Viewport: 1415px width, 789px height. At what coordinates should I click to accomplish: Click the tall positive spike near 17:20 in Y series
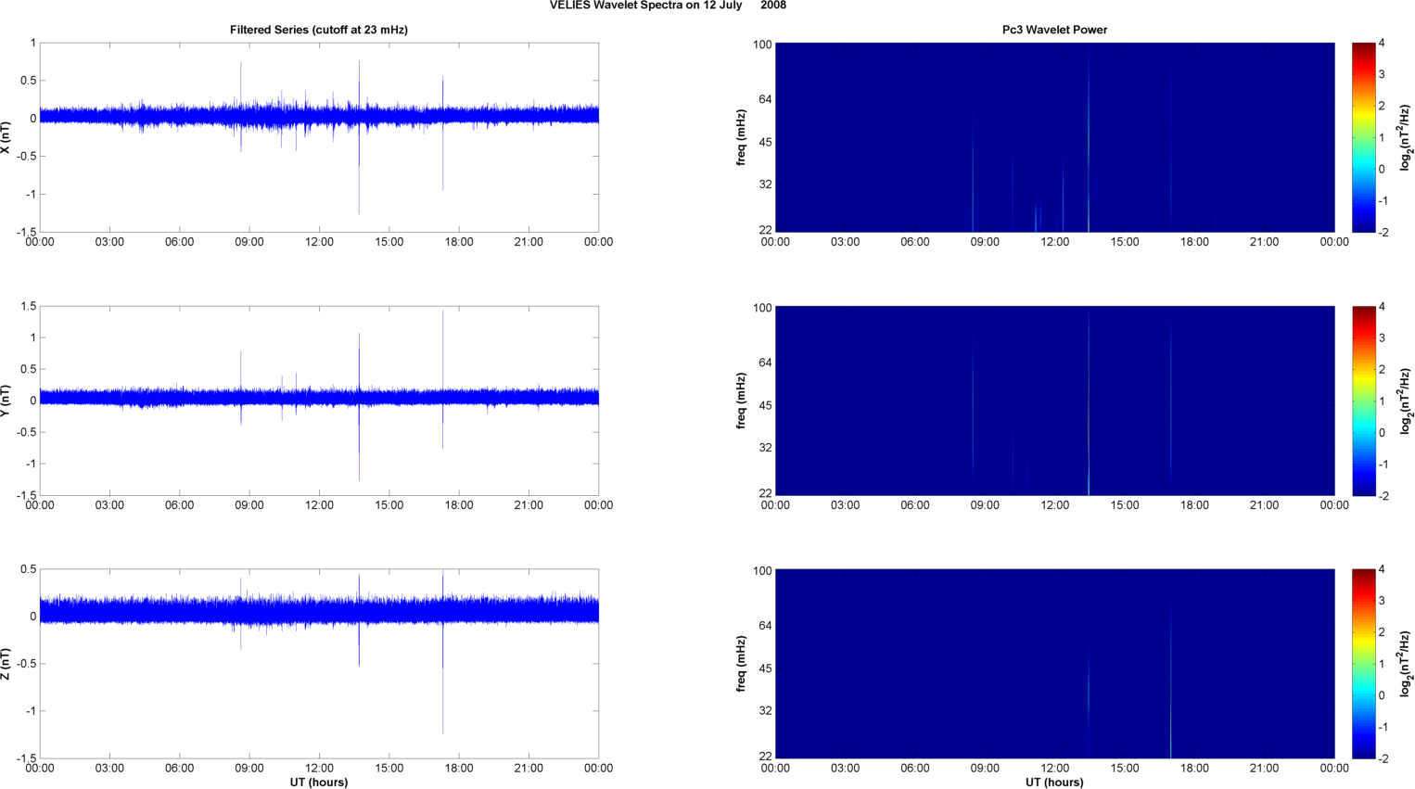(443, 352)
